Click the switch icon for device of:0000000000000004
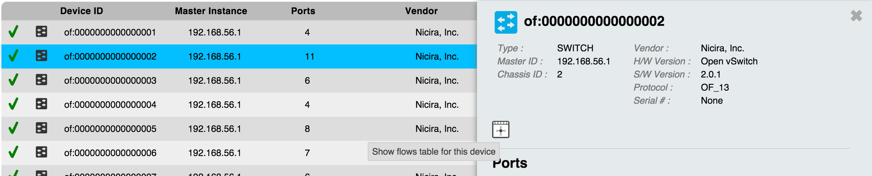 coord(41,104)
